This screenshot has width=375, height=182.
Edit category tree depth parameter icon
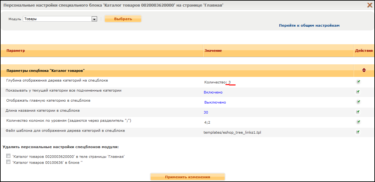[358, 82]
